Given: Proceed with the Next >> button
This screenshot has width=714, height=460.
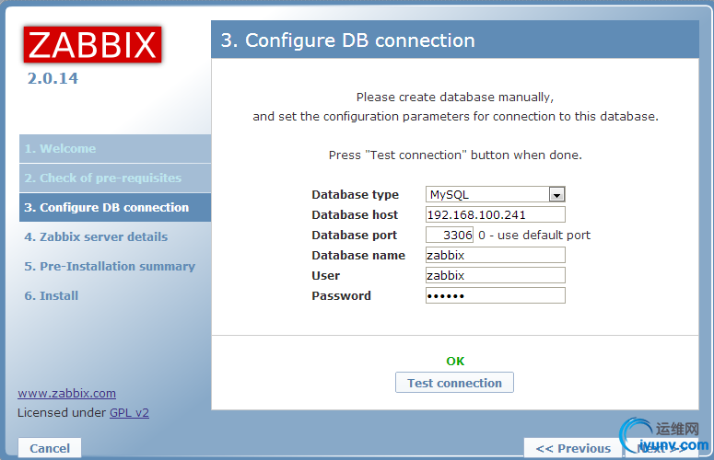Looking at the screenshot, I should coord(662,448).
